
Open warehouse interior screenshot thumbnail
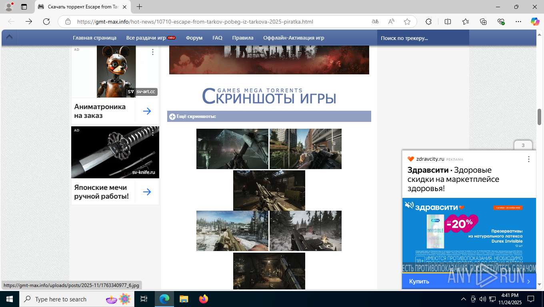[269, 190]
